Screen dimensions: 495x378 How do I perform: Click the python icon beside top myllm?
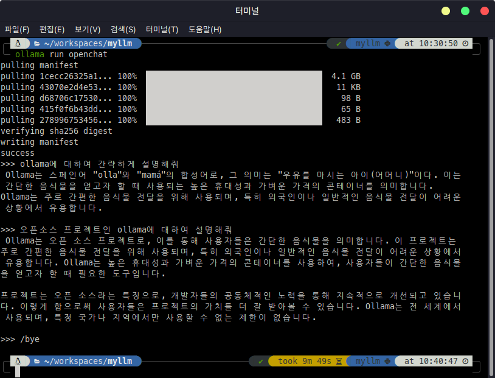coord(387,43)
